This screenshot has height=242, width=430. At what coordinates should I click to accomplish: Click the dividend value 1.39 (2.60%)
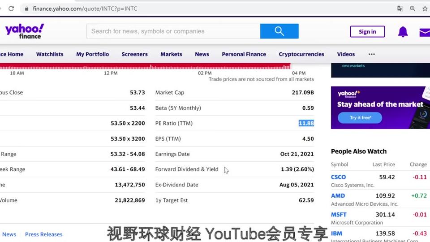point(297,169)
